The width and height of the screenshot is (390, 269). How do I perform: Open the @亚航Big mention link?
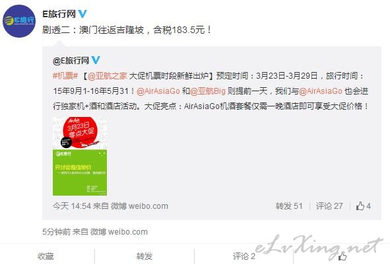click(208, 91)
